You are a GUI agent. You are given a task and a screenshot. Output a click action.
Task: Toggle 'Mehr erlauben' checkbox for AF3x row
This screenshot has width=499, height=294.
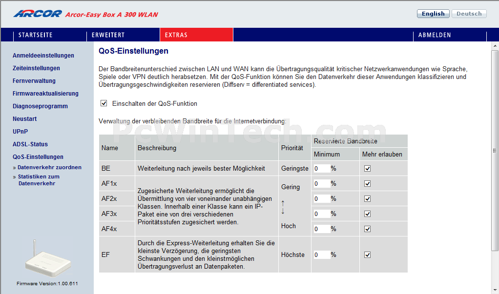pos(367,214)
